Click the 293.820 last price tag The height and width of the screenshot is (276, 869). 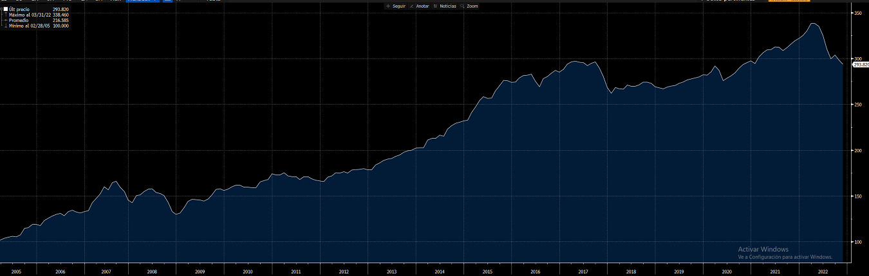tap(859, 65)
